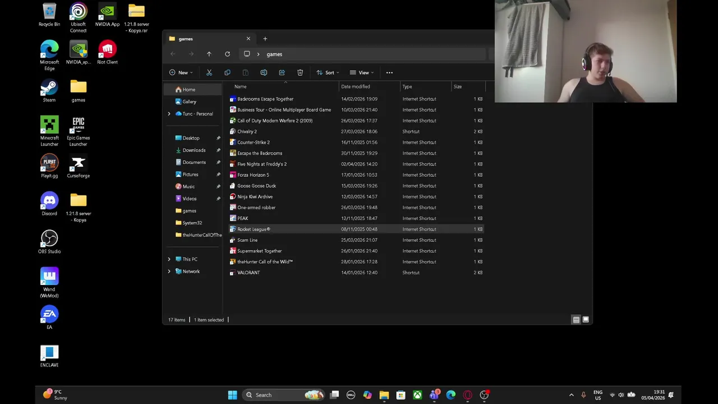Open the volume control in system tray
Viewport: 718px width, 404px height.
tap(621, 395)
